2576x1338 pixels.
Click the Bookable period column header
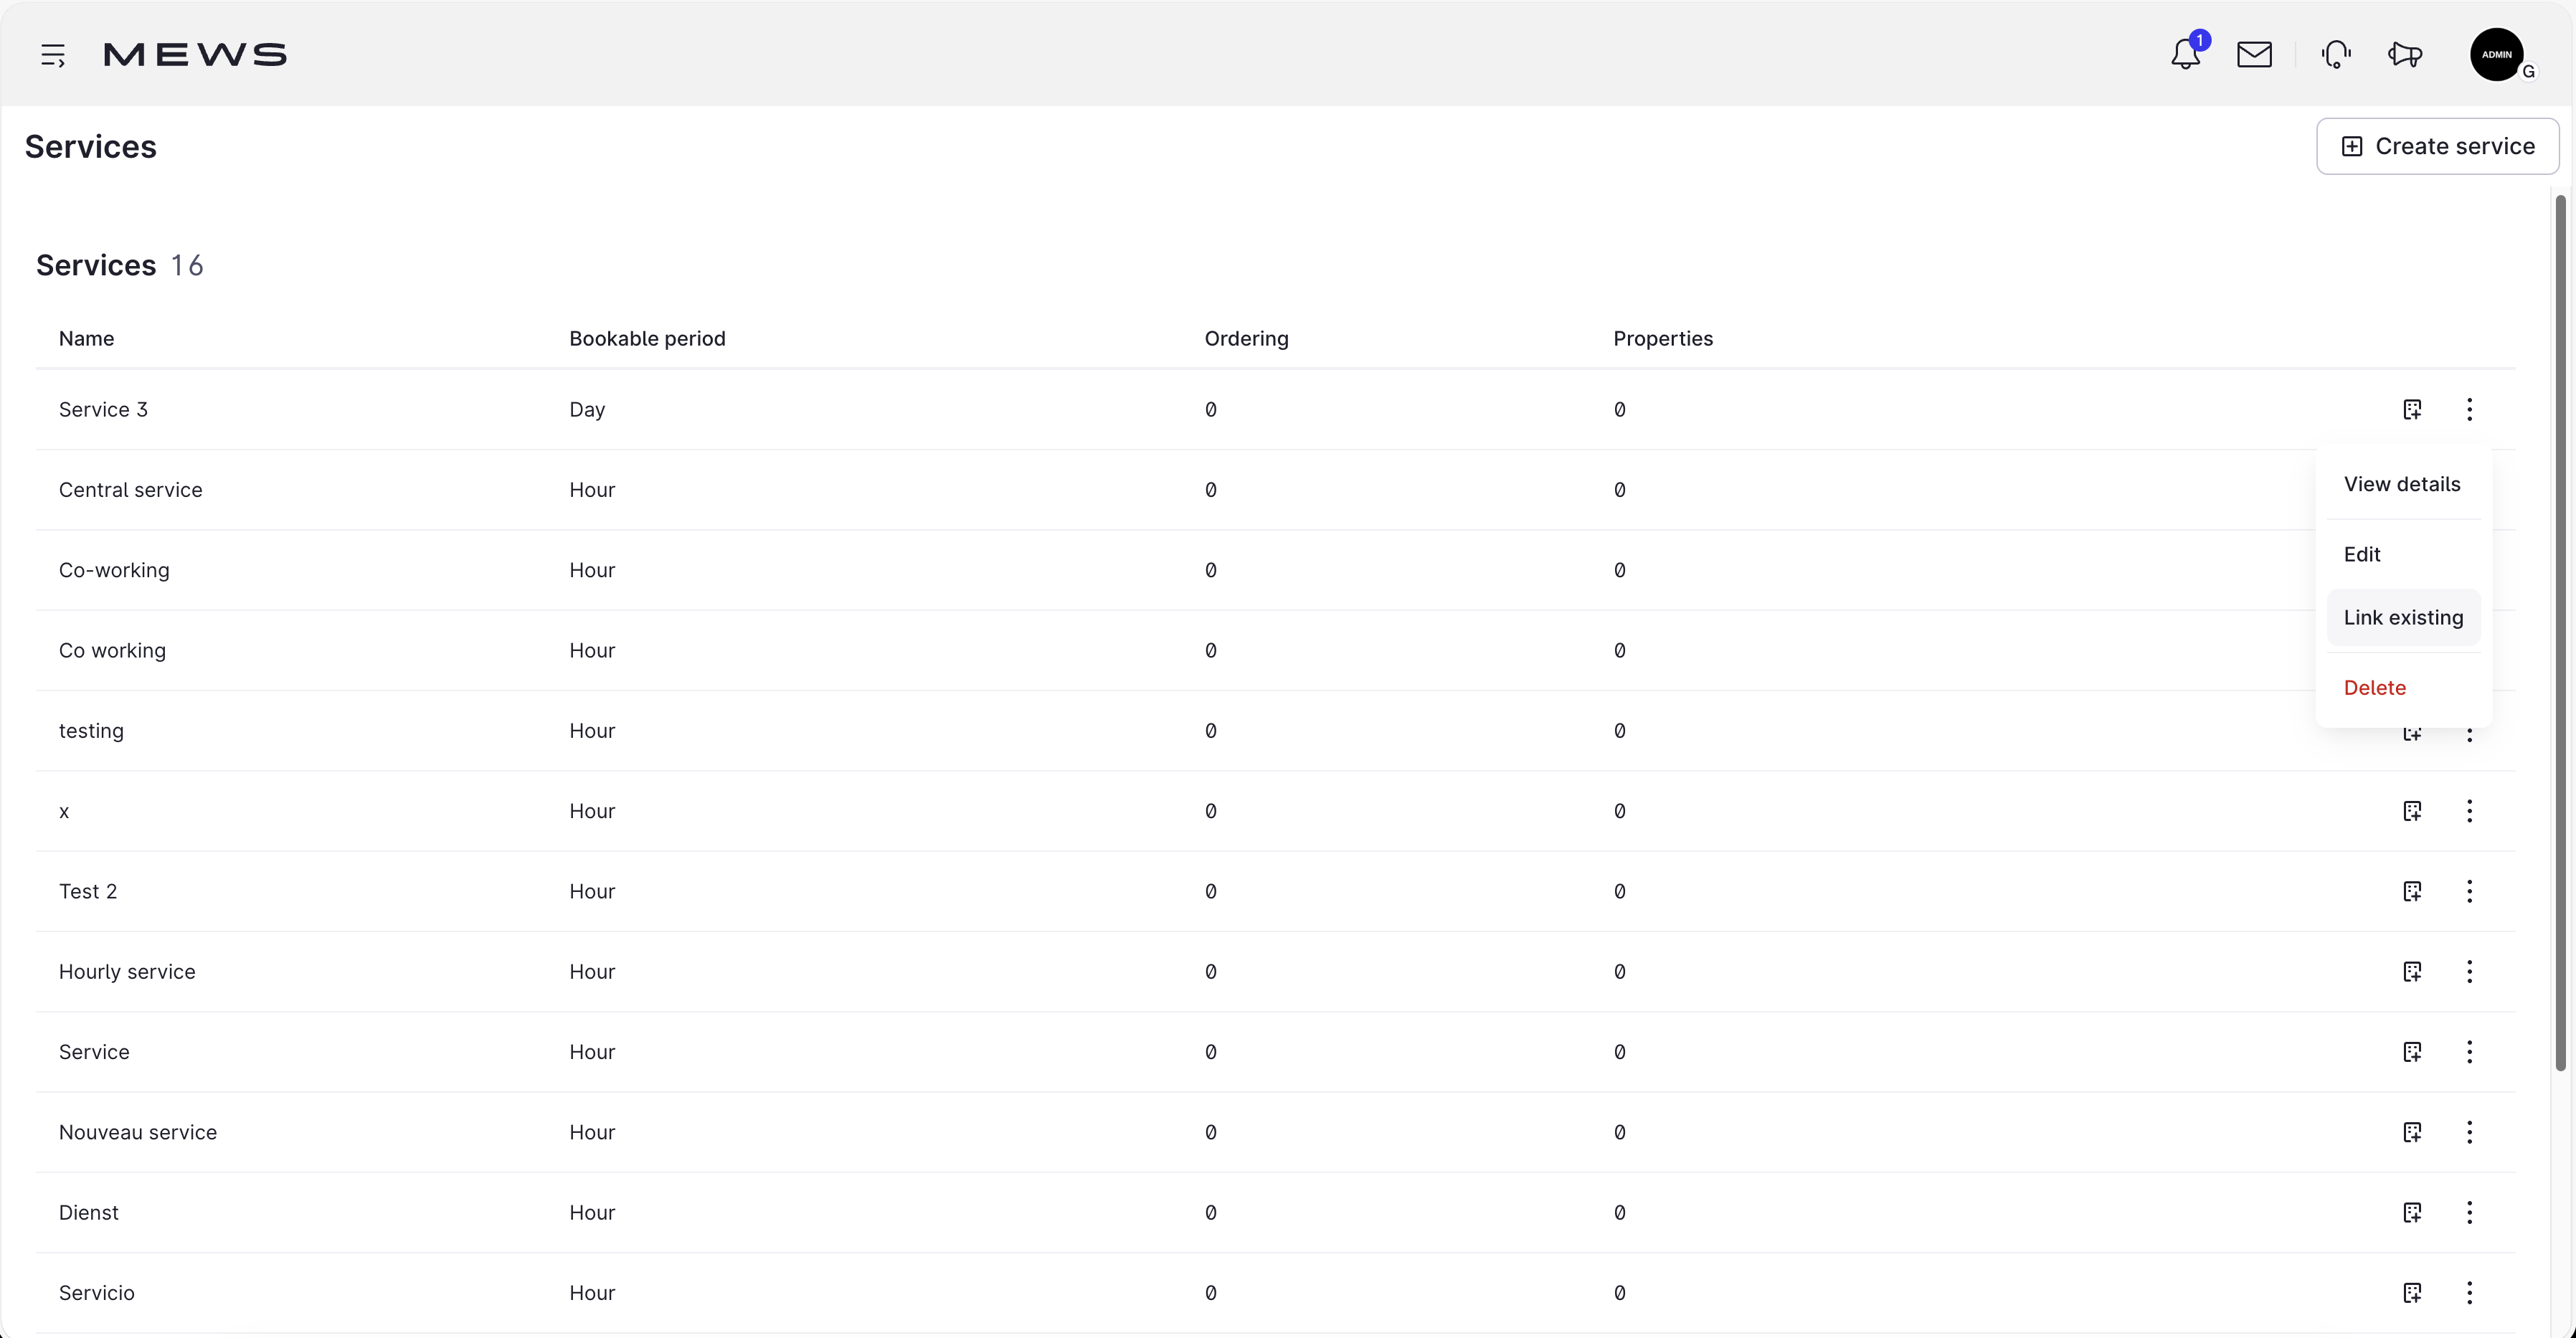click(647, 339)
